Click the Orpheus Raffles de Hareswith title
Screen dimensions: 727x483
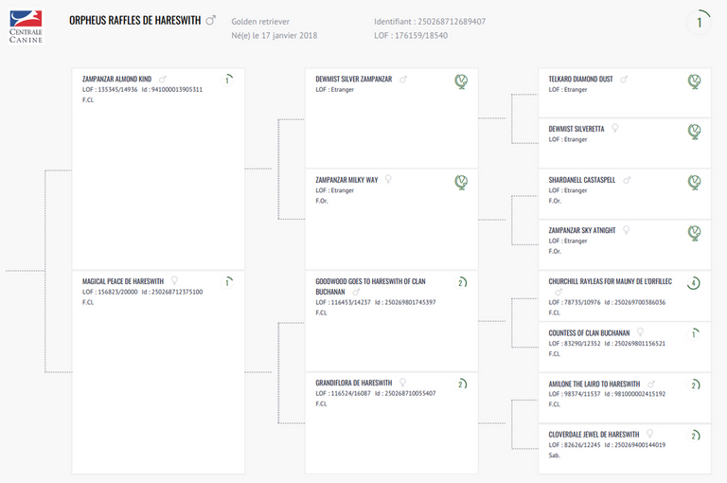tap(134, 20)
